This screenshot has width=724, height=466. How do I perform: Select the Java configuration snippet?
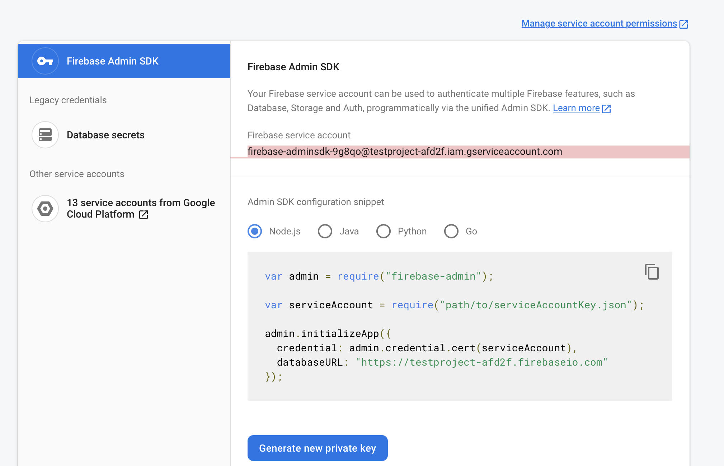[325, 231]
